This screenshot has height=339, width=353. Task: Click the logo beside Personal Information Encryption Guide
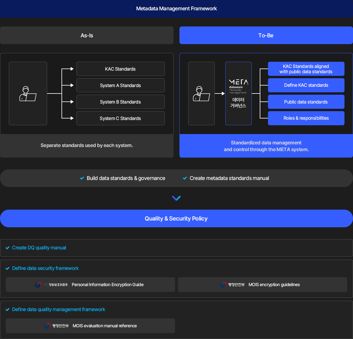click(51, 285)
